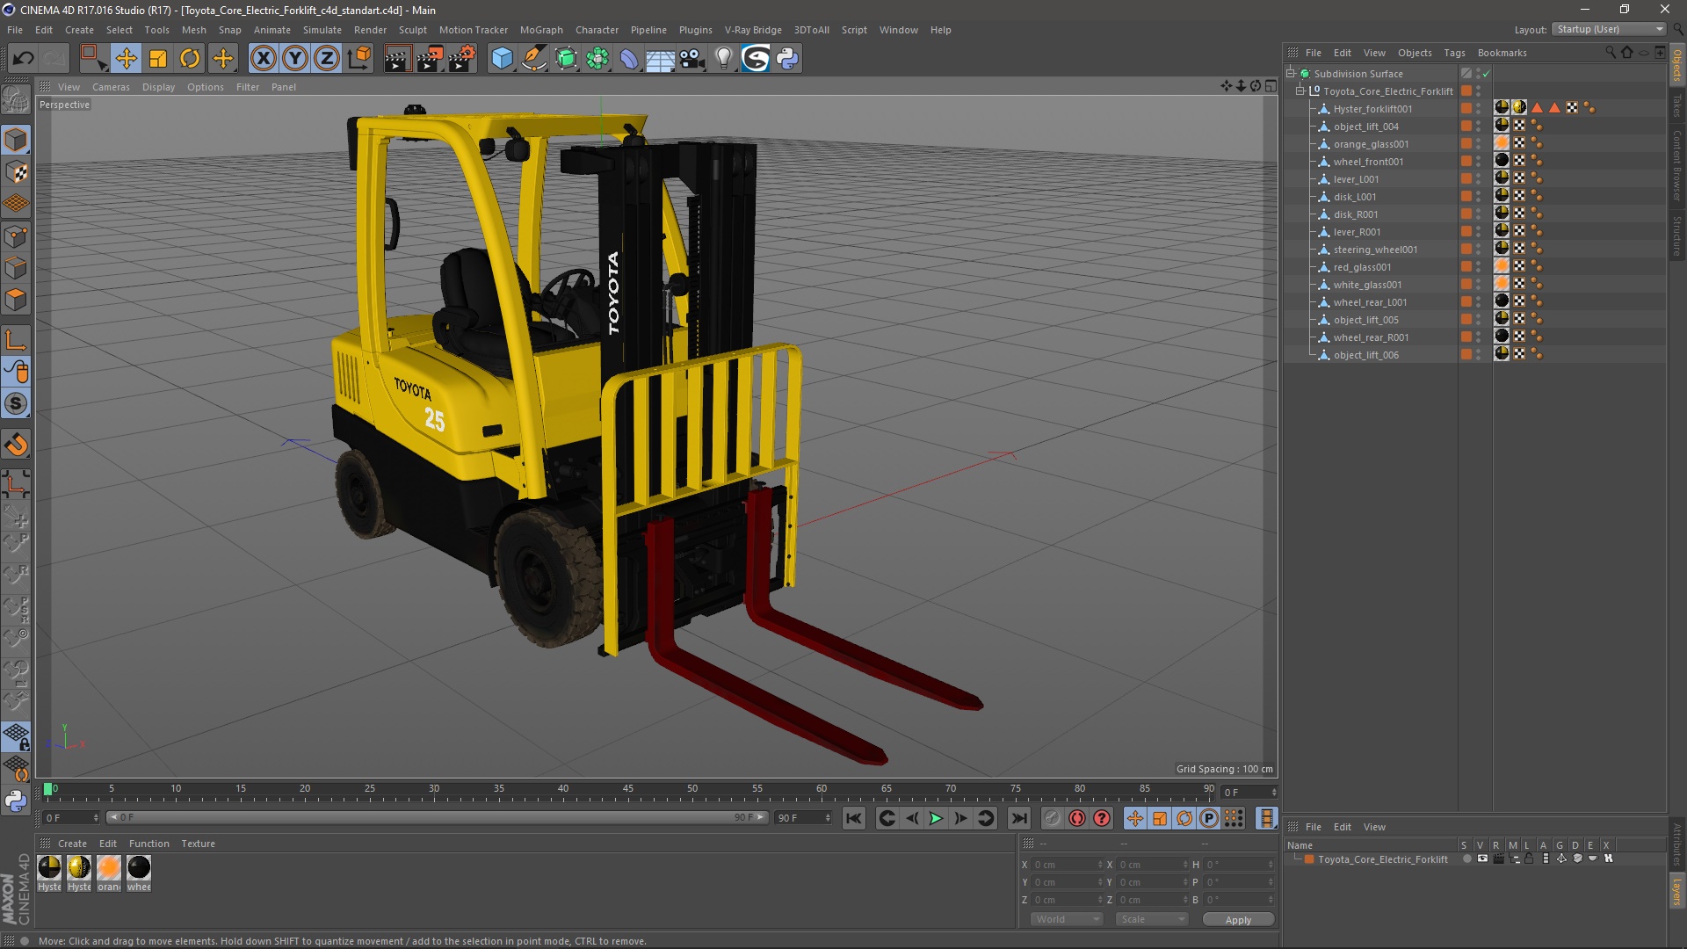This screenshot has height=949, width=1687.
Task: Add a Floor environment object icon
Action: click(x=660, y=59)
